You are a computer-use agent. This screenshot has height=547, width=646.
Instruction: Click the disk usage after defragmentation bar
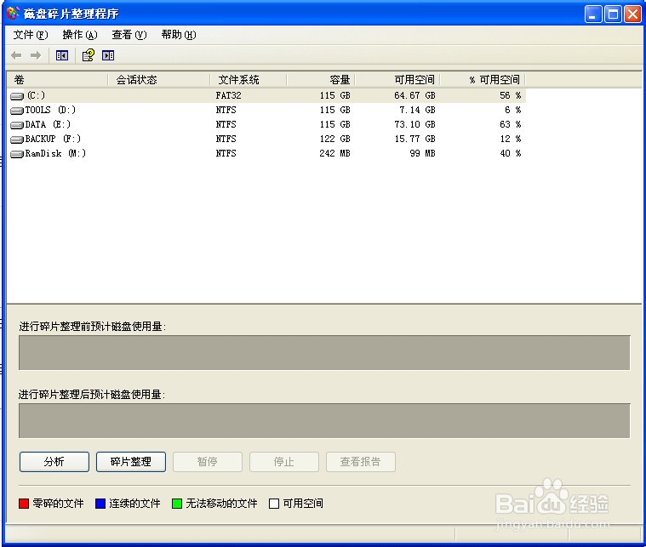pos(324,420)
